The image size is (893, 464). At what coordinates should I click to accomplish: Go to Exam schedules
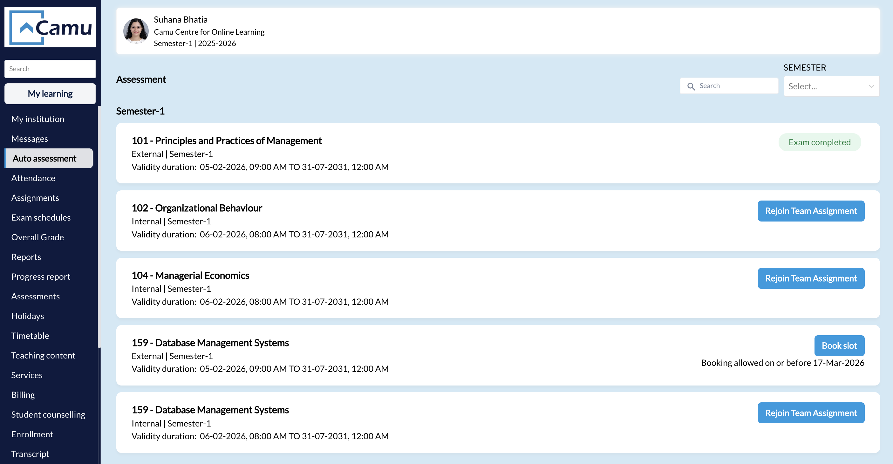41,217
